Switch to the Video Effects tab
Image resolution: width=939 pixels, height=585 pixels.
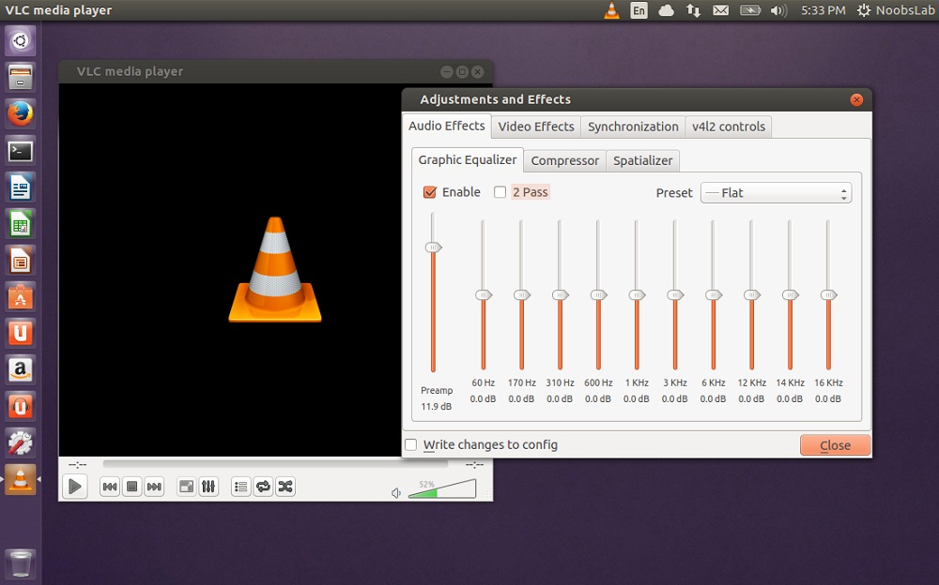(535, 127)
